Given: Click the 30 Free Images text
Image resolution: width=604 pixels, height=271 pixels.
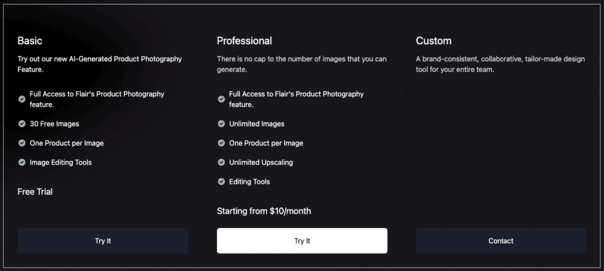Looking at the screenshot, I should 54,124.
